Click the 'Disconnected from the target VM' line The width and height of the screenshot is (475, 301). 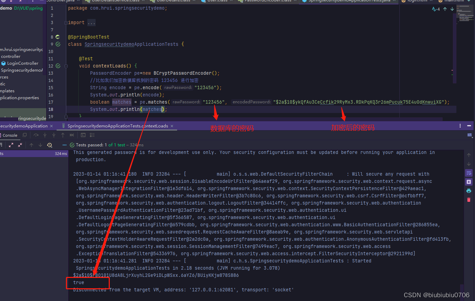pos(184,290)
